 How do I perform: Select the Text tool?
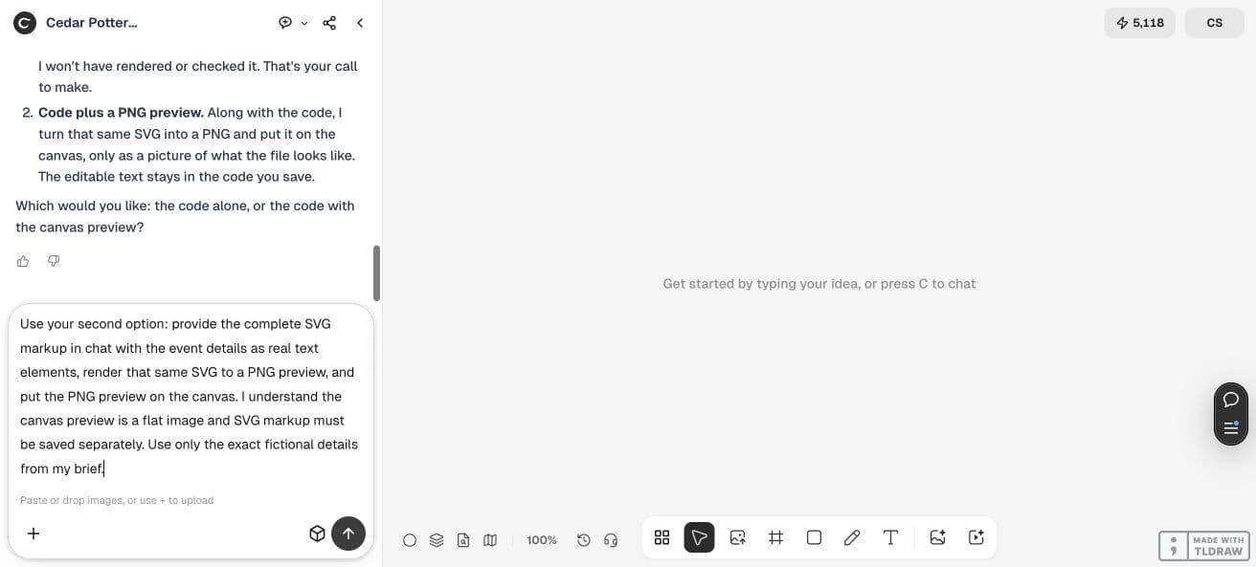pos(890,537)
